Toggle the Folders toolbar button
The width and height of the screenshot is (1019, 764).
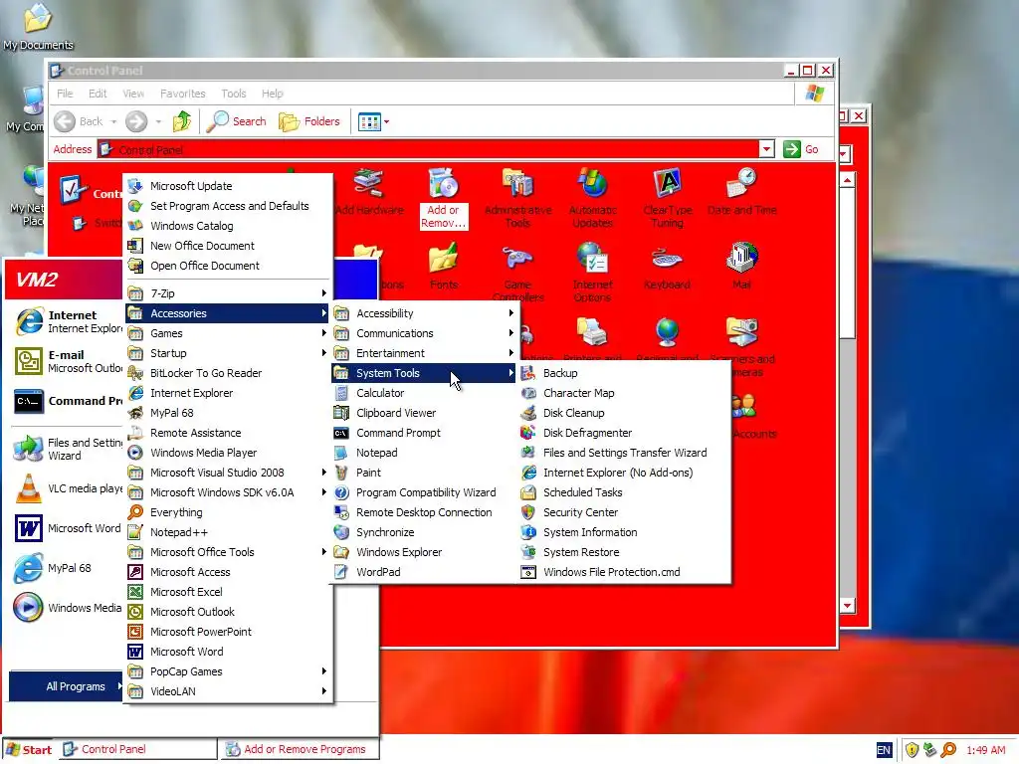point(309,121)
